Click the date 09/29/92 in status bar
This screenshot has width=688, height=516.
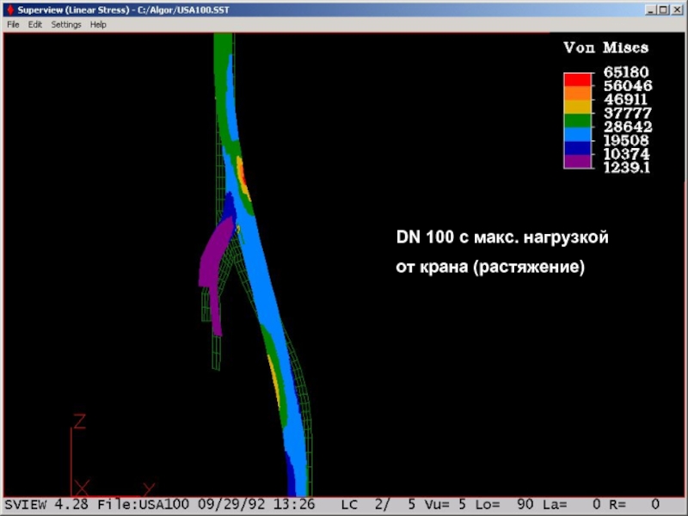[x=231, y=505]
